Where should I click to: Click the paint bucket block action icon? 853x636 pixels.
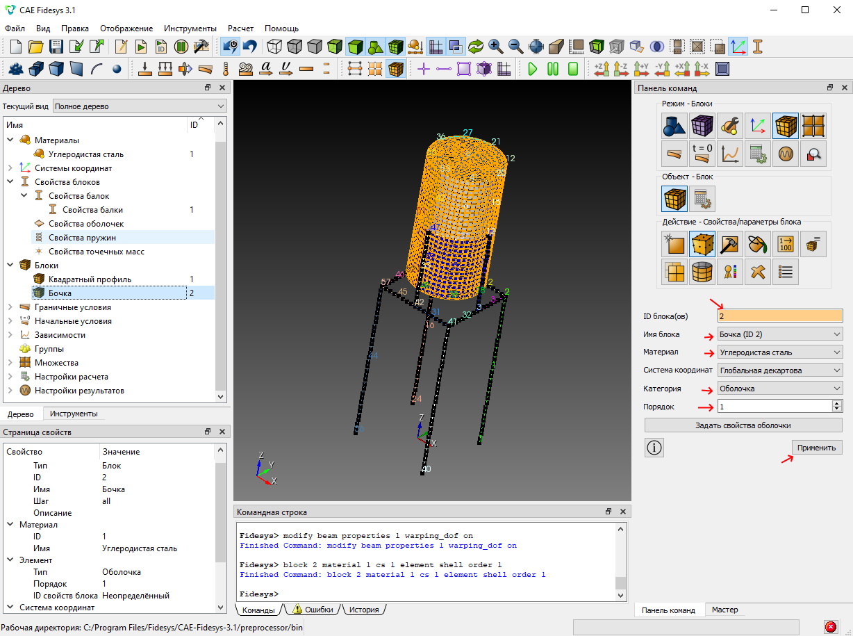[x=758, y=244]
